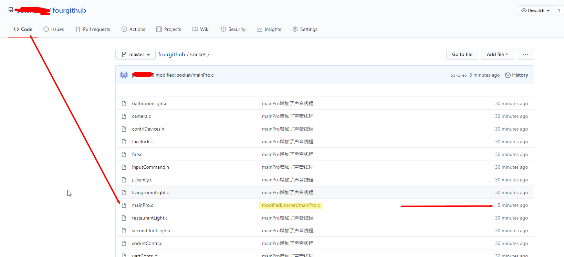Open file jiDianQi.c
This screenshot has width=564, height=257.
[142, 180]
